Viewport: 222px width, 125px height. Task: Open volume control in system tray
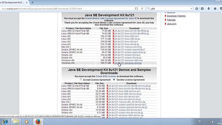click(213, 122)
